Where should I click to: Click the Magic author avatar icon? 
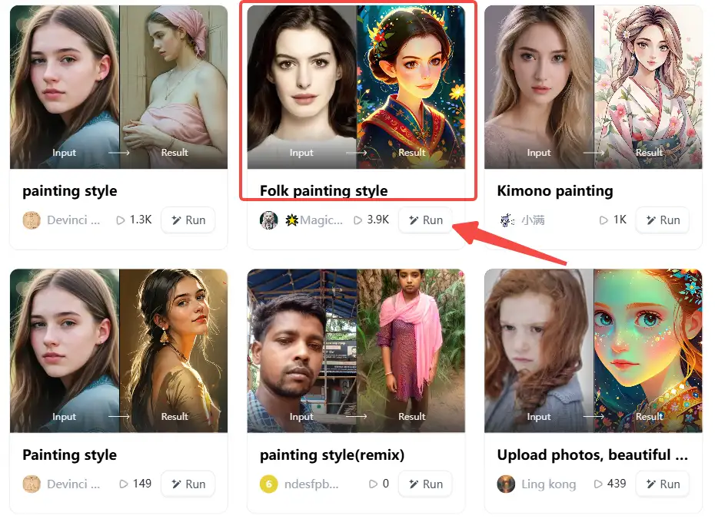268,220
